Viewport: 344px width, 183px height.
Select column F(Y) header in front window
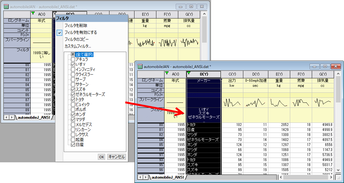pos(301,74)
